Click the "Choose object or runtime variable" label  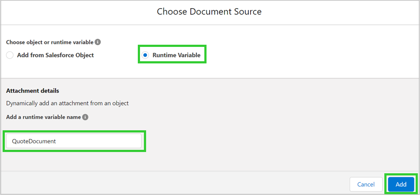[x=50, y=42]
